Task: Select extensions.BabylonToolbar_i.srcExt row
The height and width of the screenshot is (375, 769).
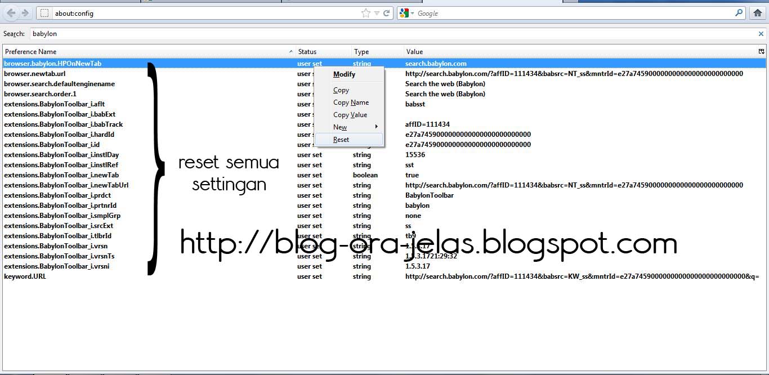Action: point(384,226)
